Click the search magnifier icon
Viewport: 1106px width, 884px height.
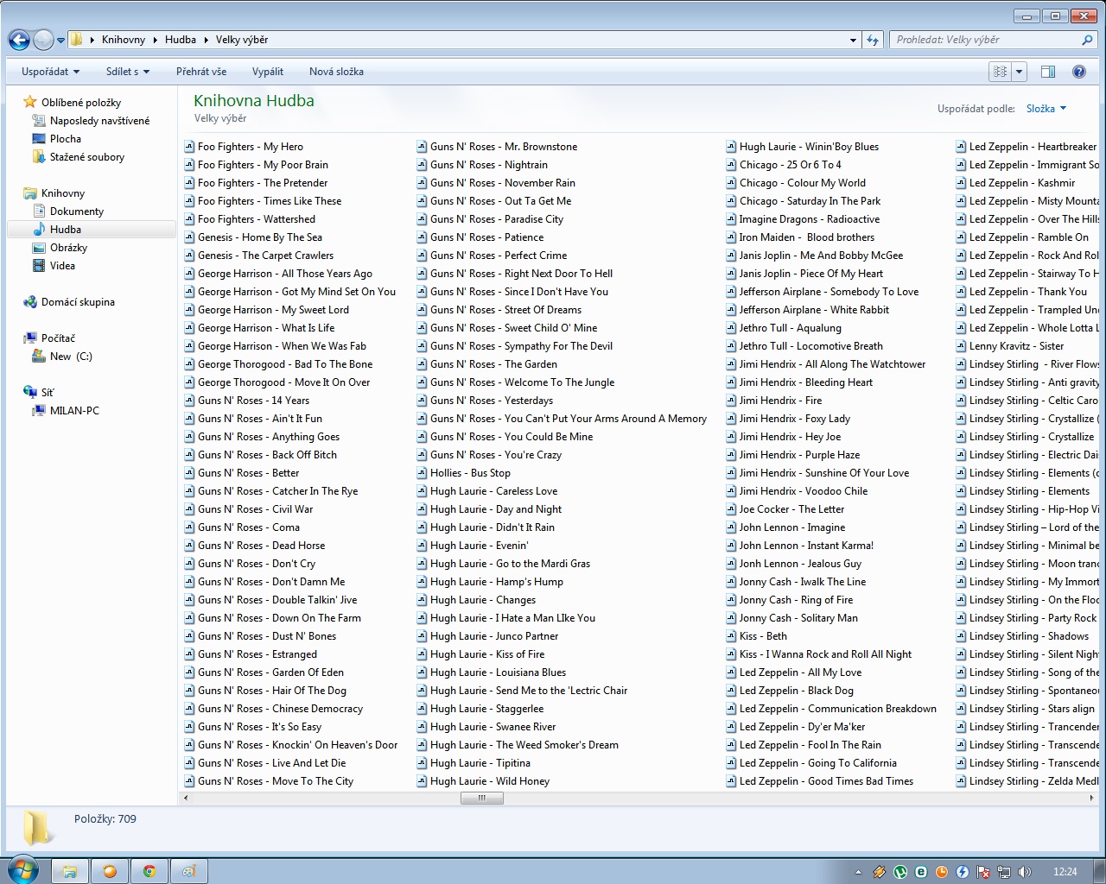[x=1087, y=40]
